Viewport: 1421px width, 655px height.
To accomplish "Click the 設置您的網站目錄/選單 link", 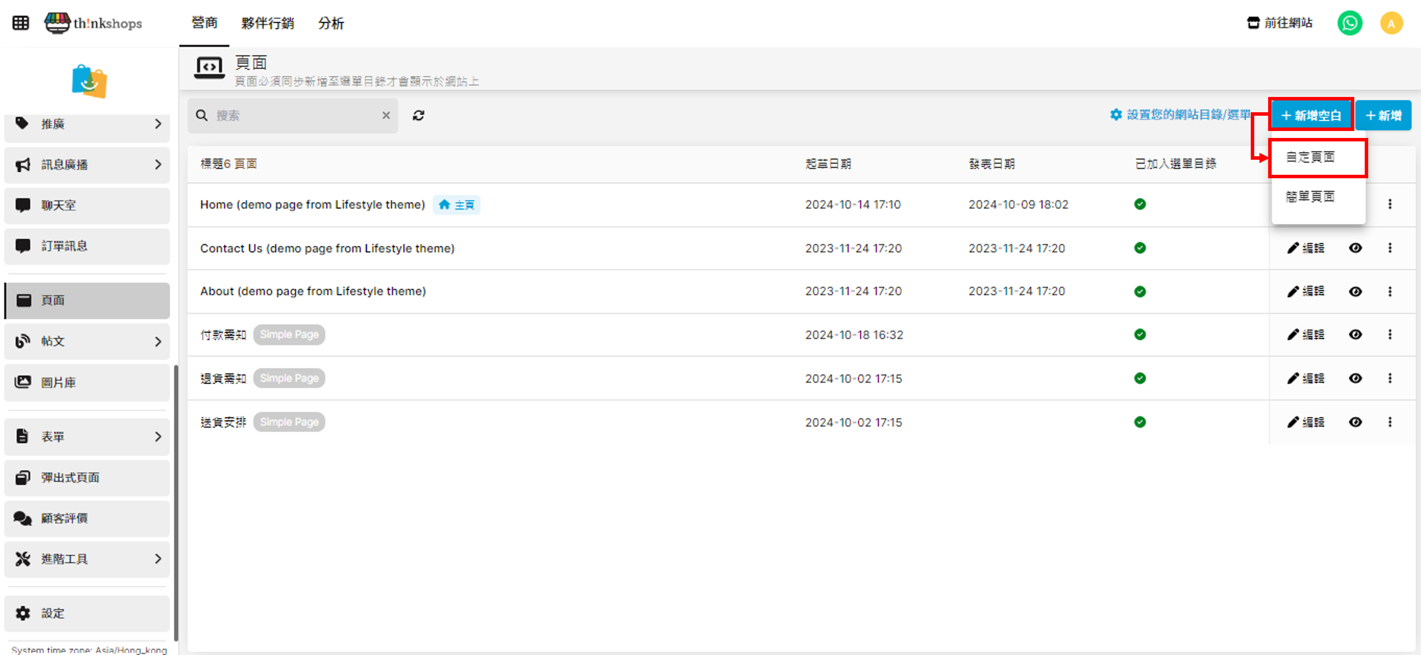I will (x=1180, y=115).
